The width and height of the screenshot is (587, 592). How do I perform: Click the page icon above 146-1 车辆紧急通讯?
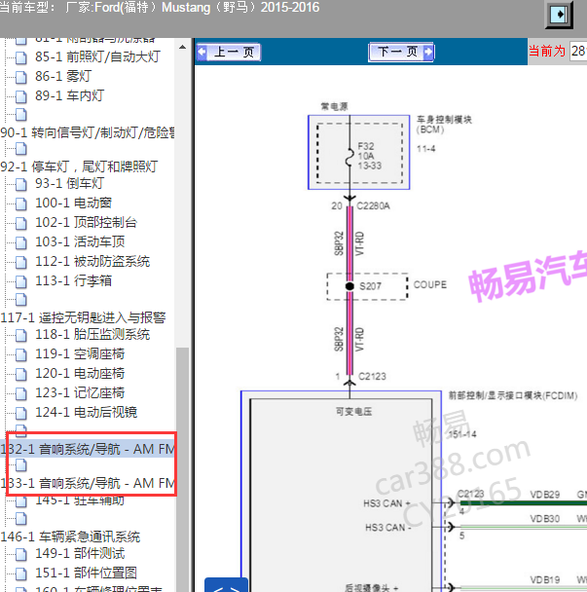coord(21,519)
